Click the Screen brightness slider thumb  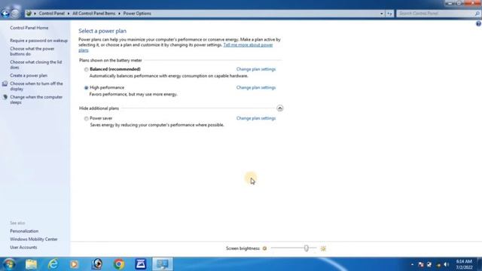pos(307,248)
